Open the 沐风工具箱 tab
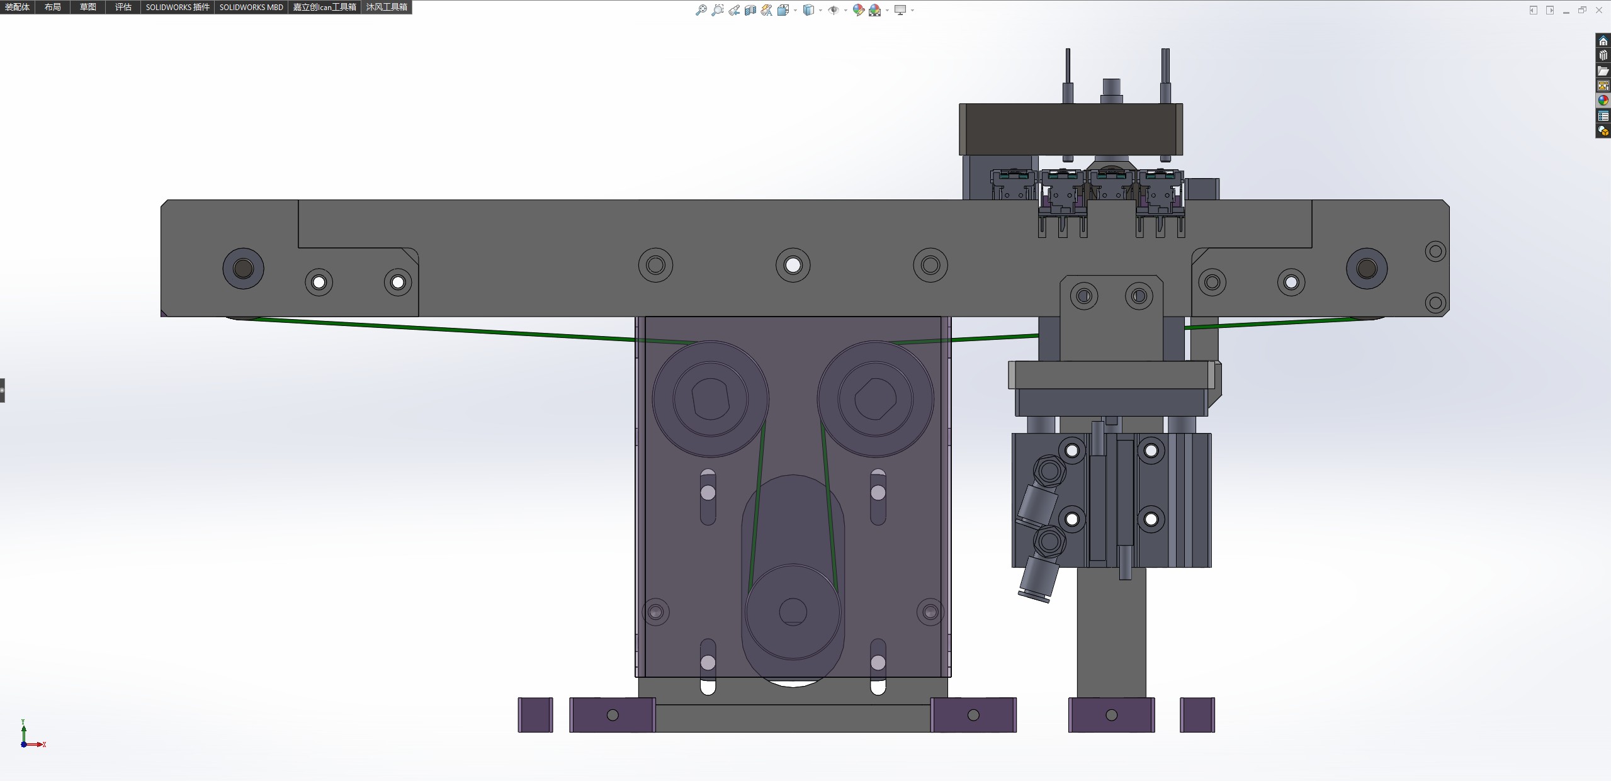This screenshot has width=1611, height=781. [x=387, y=7]
